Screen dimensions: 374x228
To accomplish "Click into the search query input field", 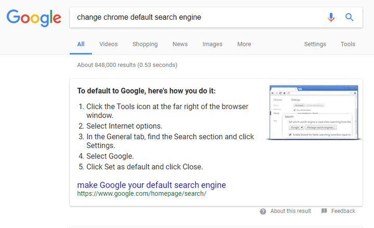I will [x=198, y=17].
